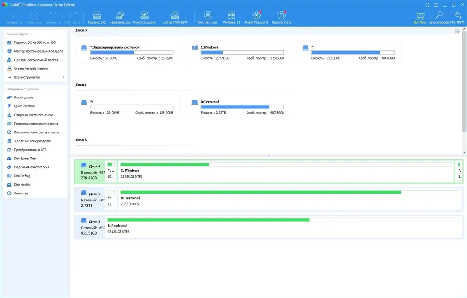Open the Перенос ОС migrate tool
467x298 pixels.
tap(97, 18)
